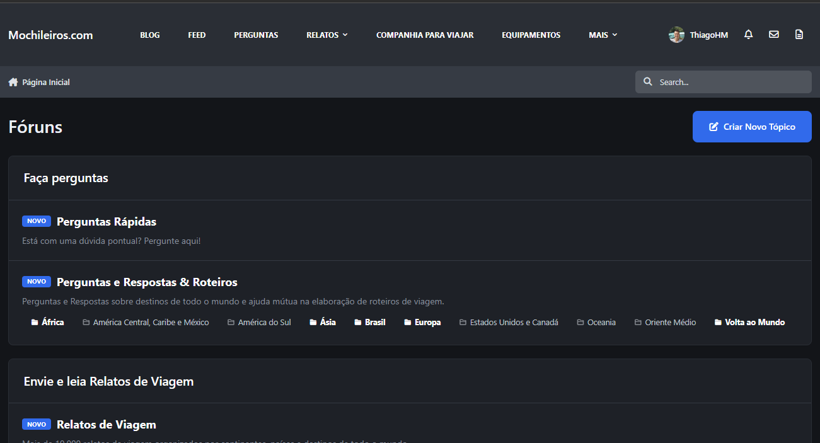
Task: Open Perguntas e Respostas & Roteiros forum
Action: coord(147,282)
